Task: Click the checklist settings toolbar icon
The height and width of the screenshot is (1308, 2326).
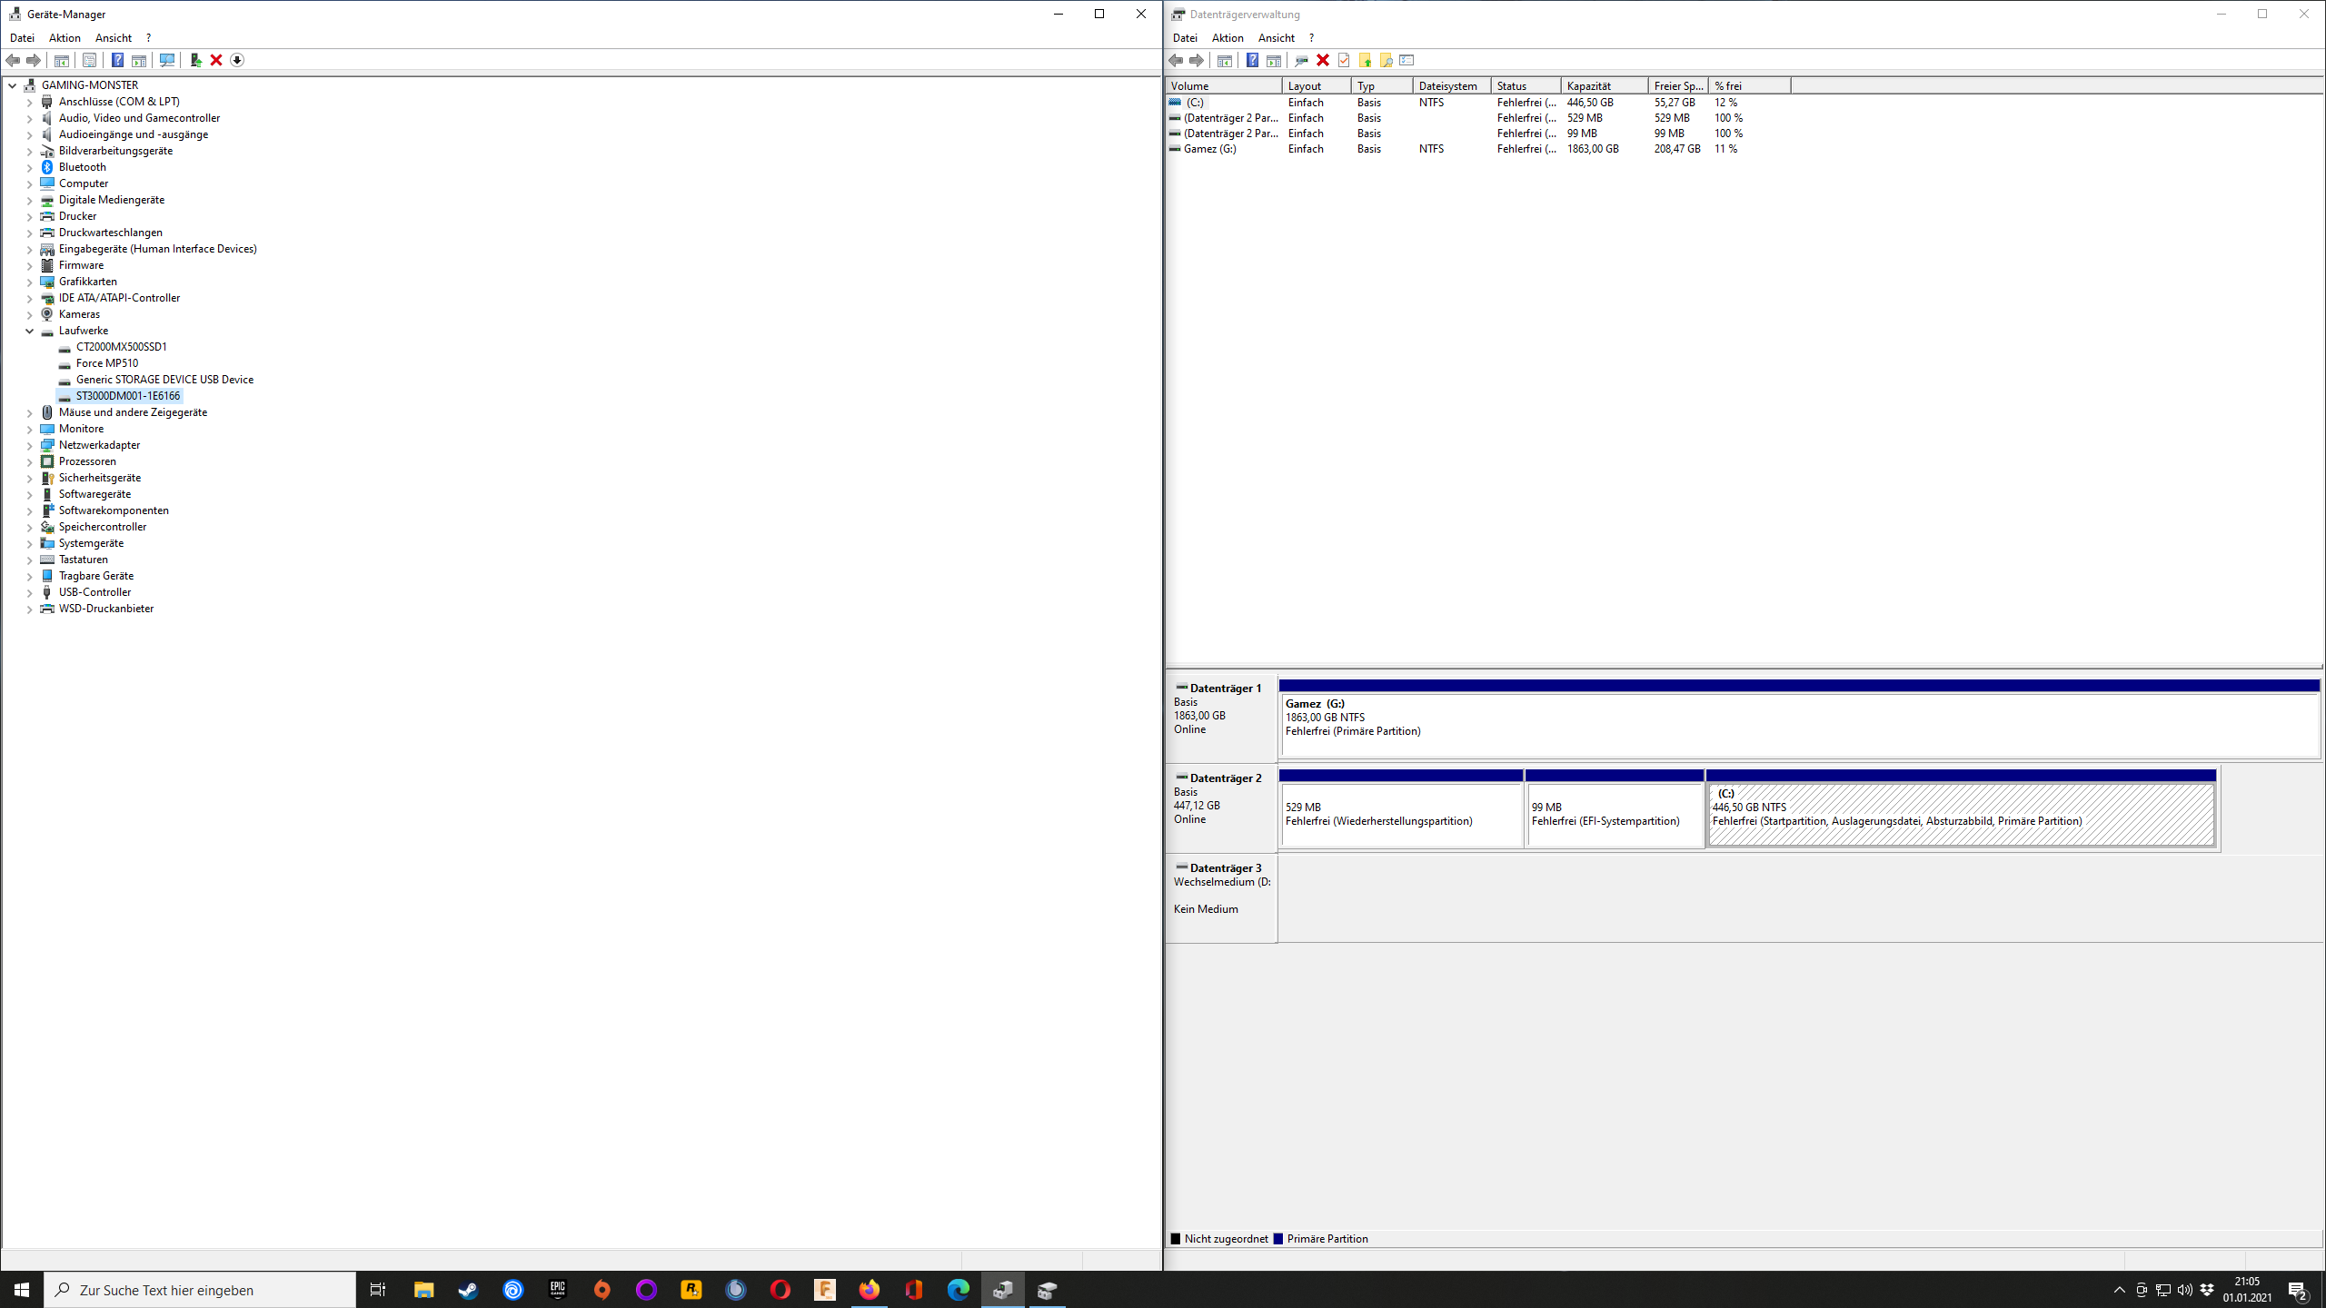Action: point(1407,60)
